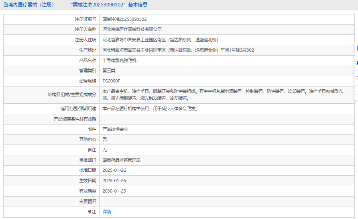Click the 产品技术要求 attachment entry
This screenshot has width=358, height=219.
click(x=115, y=129)
